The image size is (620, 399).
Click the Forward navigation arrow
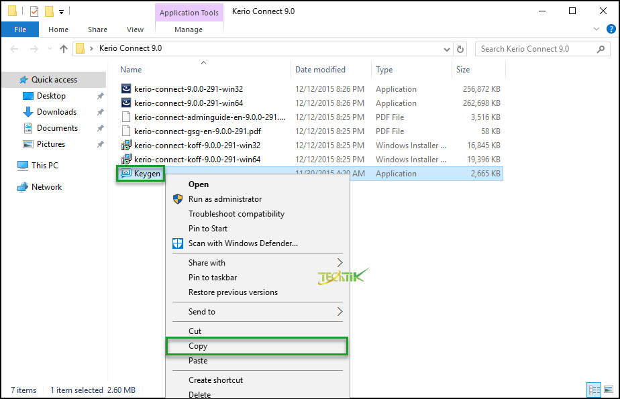[x=34, y=49]
